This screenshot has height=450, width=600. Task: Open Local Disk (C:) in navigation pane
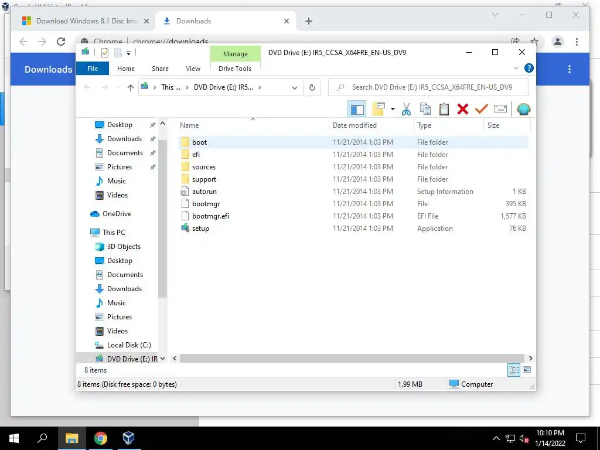pos(129,345)
